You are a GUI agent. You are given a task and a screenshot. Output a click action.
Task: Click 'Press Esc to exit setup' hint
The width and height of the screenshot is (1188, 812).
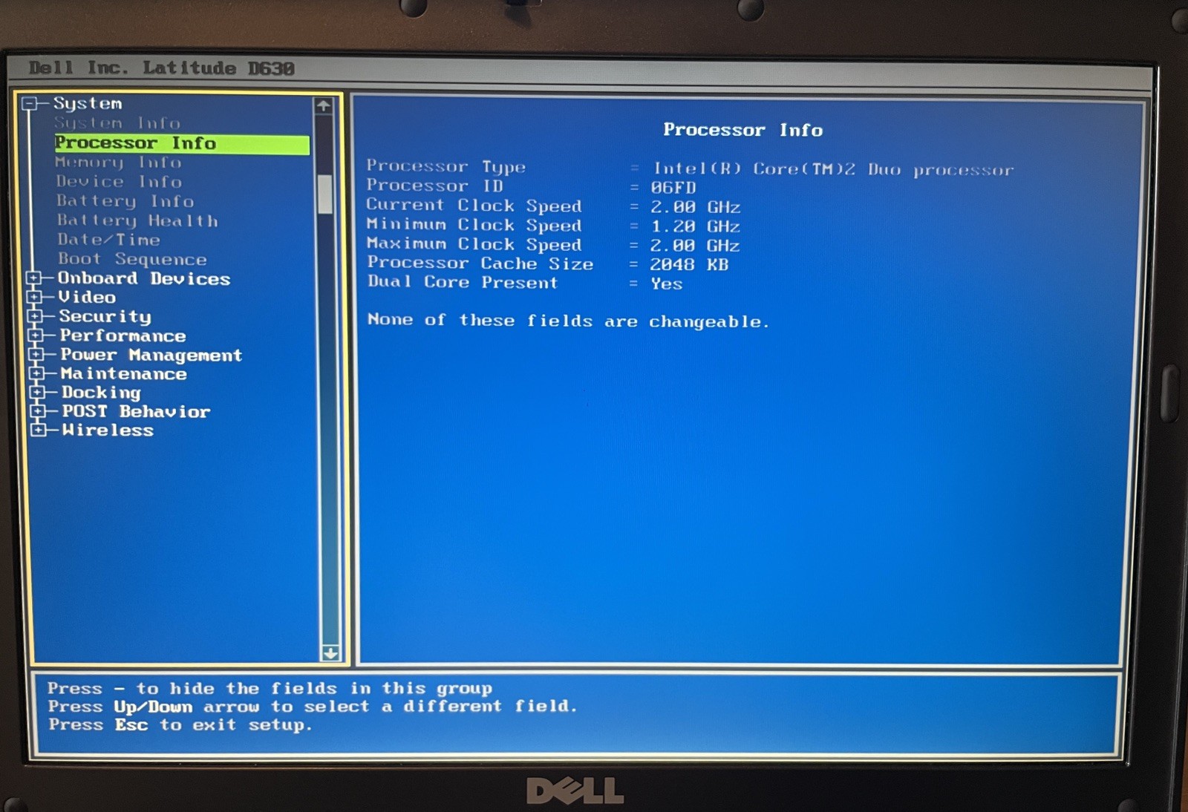point(180,724)
